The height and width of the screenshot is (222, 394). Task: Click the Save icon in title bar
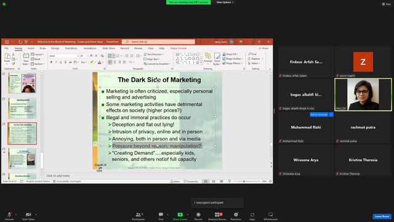pos(7,42)
